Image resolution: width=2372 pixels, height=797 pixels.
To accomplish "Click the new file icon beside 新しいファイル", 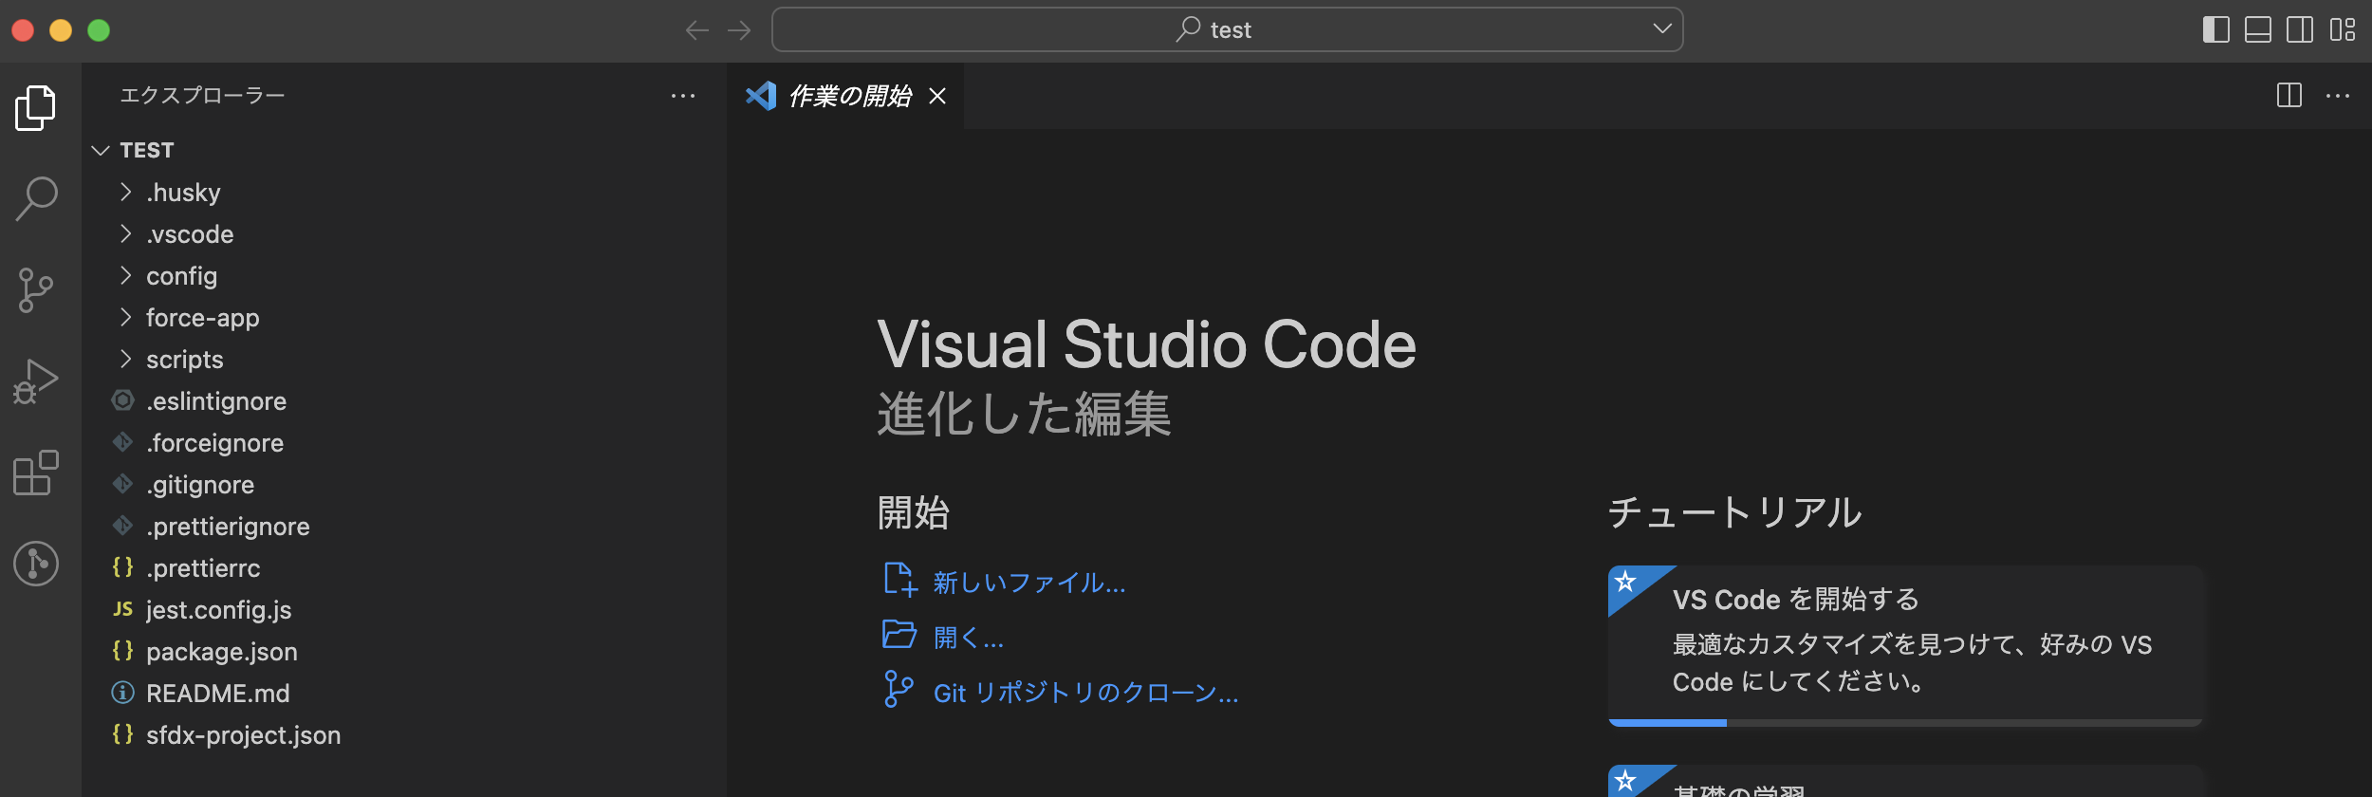I will [x=899, y=580].
